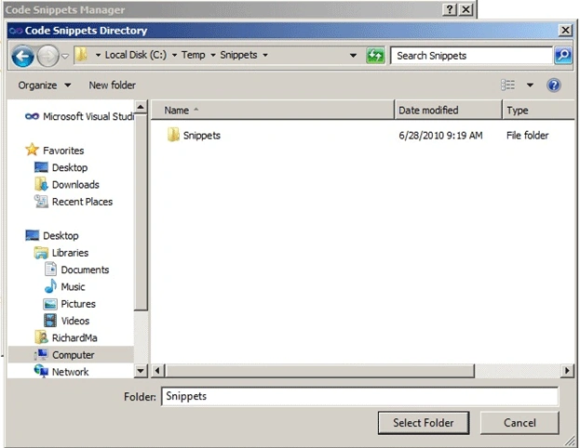This screenshot has width=580, height=448.
Task: Click the RichardMa user icon
Action: pos(41,337)
